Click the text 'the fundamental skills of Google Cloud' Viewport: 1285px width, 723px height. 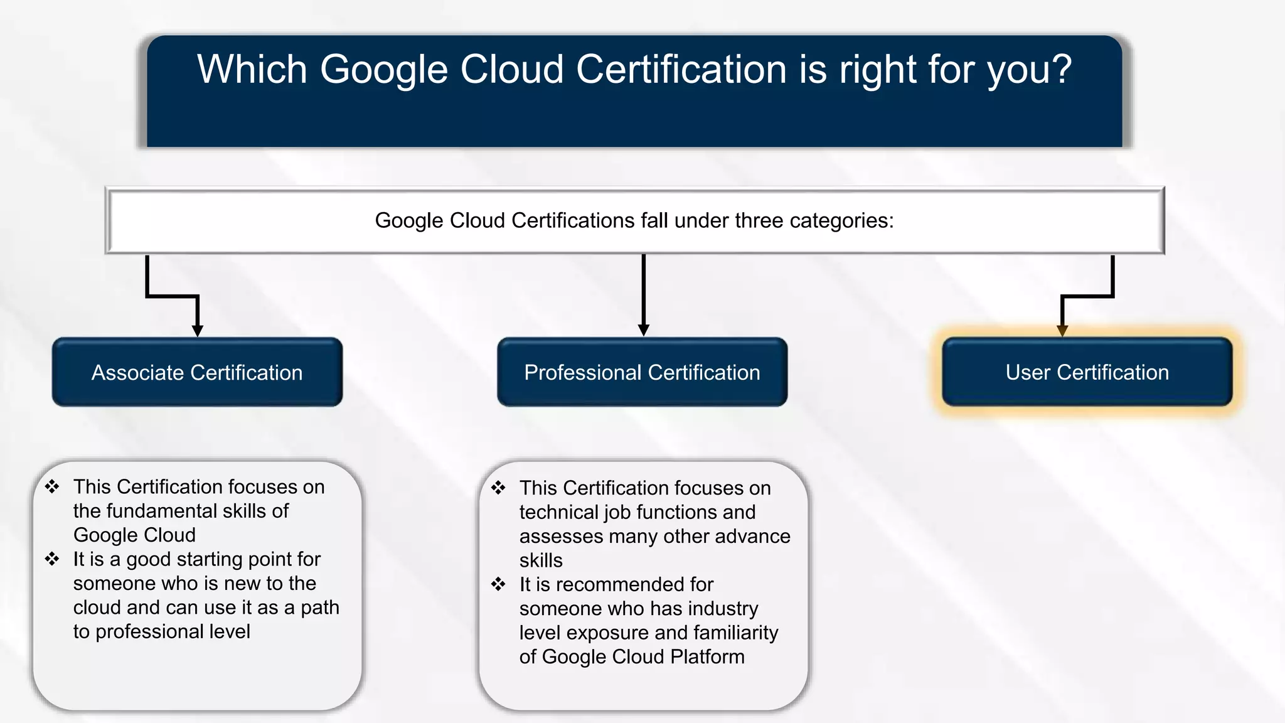tap(181, 523)
